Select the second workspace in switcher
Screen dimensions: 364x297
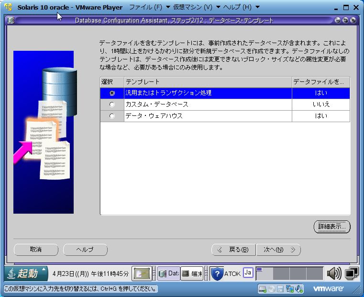[281, 274]
